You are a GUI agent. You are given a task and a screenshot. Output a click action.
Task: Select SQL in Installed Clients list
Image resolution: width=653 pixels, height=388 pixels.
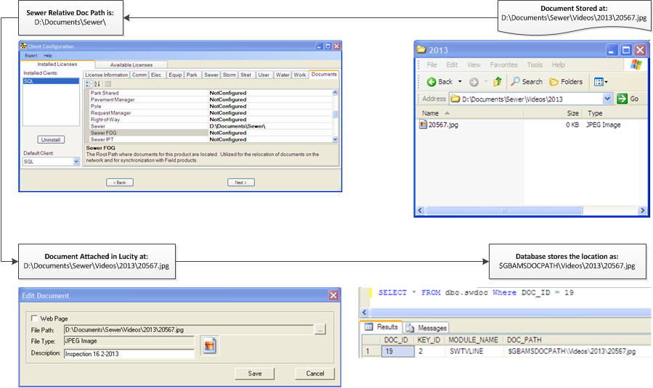pos(51,81)
